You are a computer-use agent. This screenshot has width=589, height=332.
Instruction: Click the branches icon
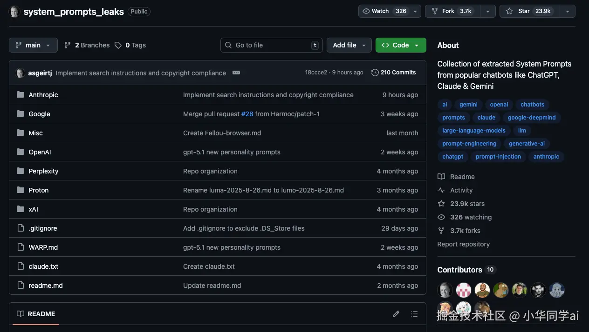click(68, 45)
